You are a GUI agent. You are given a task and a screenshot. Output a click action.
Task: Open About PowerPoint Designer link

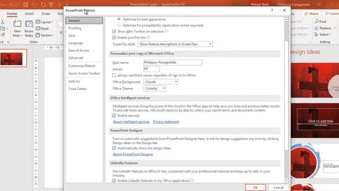pyautogui.click(x=133, y=154)
